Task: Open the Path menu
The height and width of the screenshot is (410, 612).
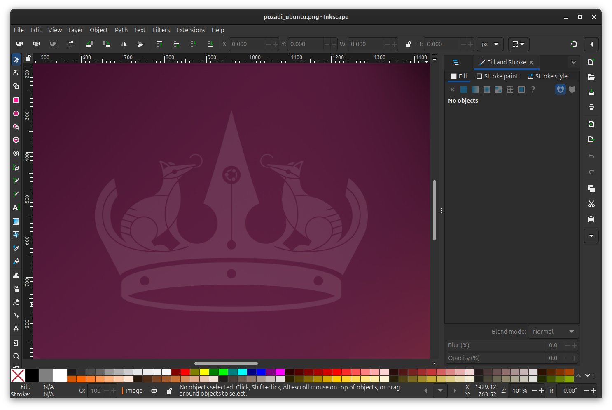Action: pyautogui.click(x=121, y=30)
